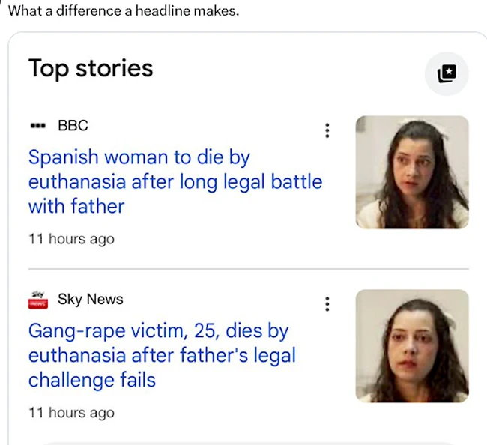
Task: Click the Sky News story thumbnail image
Action: [x=411, y=345]
